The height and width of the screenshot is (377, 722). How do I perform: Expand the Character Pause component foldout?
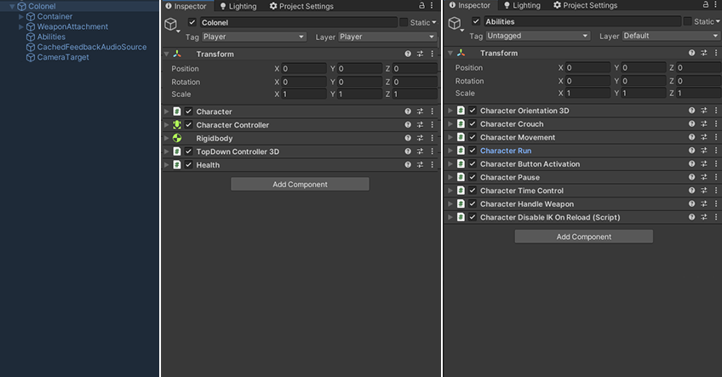pyautogui.click(x=450, y=177)
